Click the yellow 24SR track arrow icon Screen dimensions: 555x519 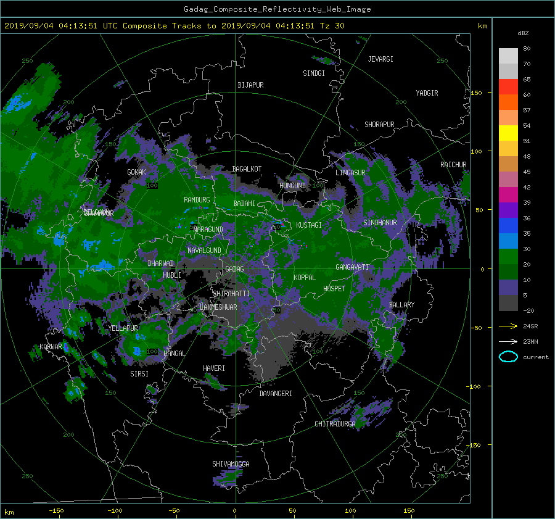tap(508, 326)
